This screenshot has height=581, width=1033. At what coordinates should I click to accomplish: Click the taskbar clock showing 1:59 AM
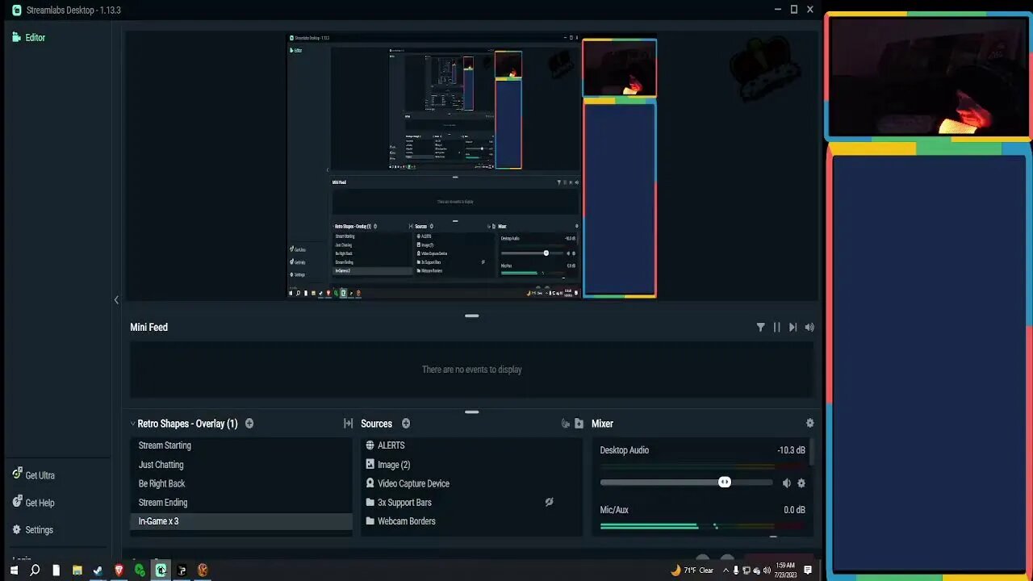[785, 571]
